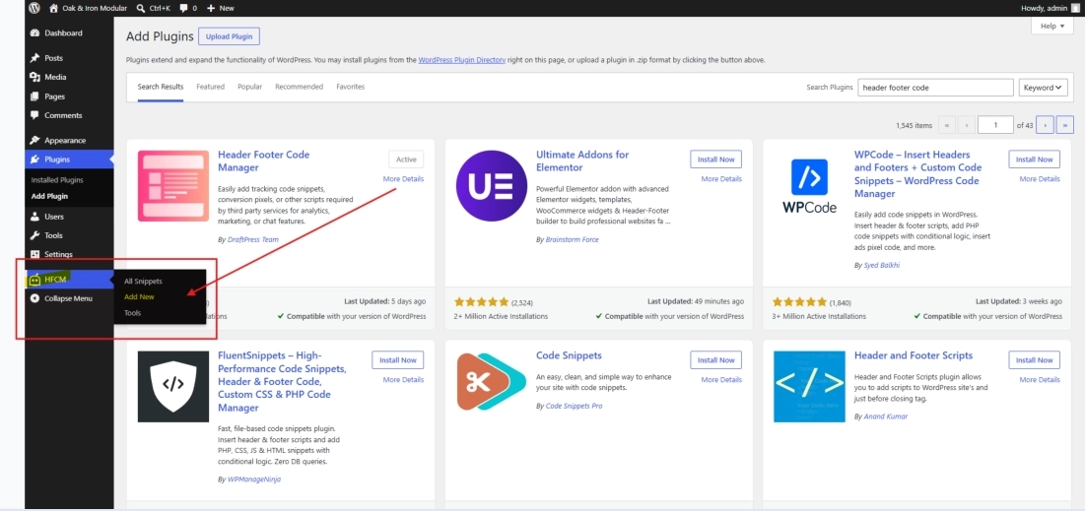
Task: Open the WPManageNinja author link
Action: 254,479
